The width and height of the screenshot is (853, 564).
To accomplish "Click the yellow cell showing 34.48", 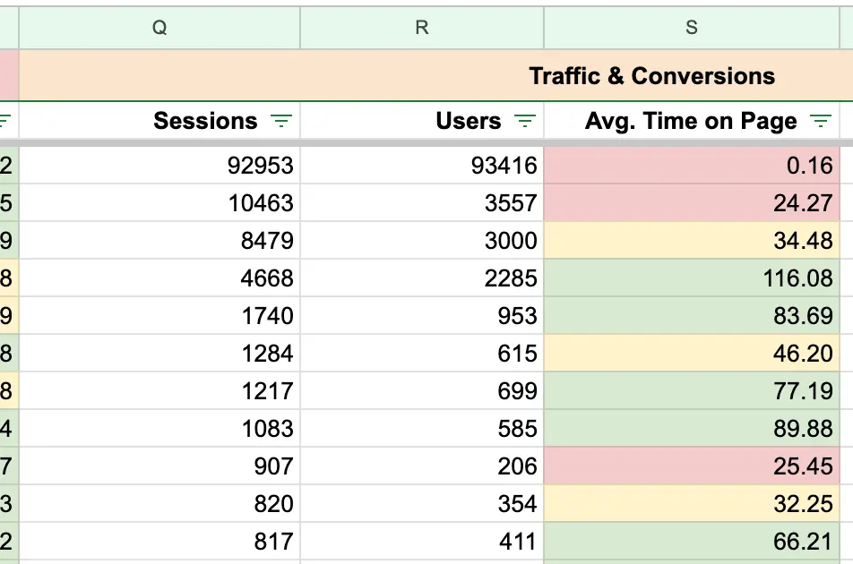I will (692, 241).
